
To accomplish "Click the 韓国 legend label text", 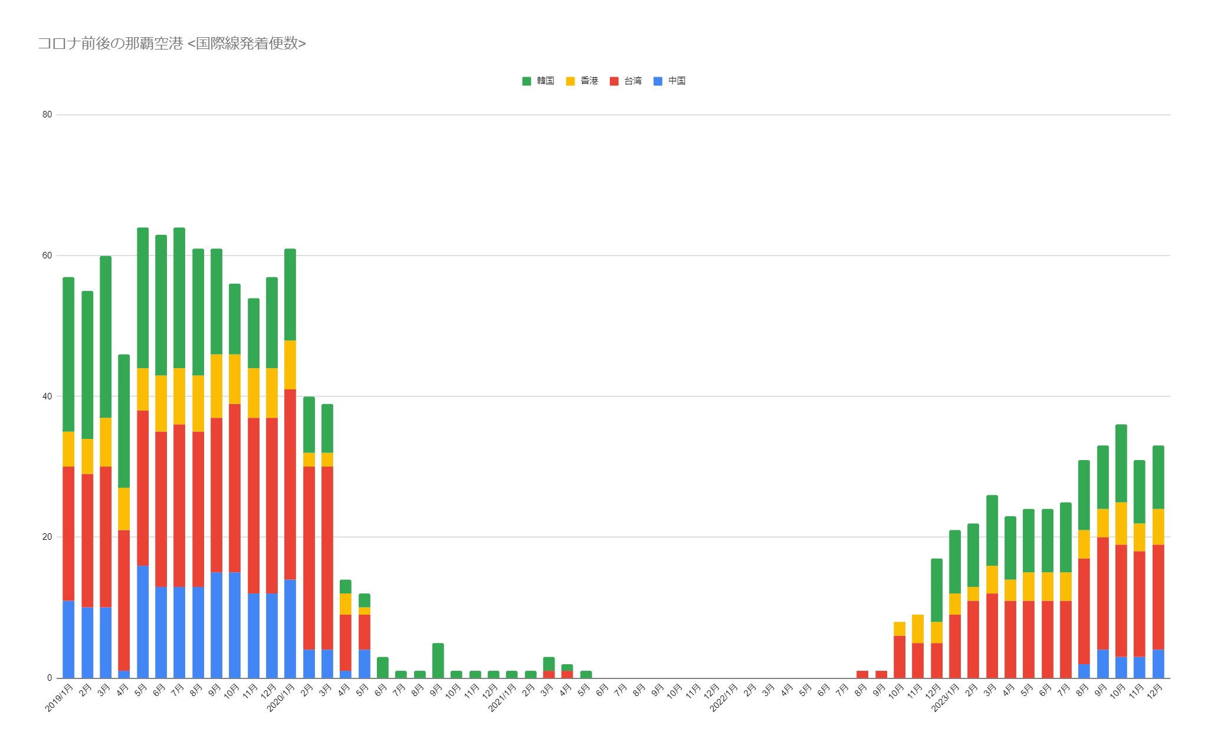I will pos(545,81).
